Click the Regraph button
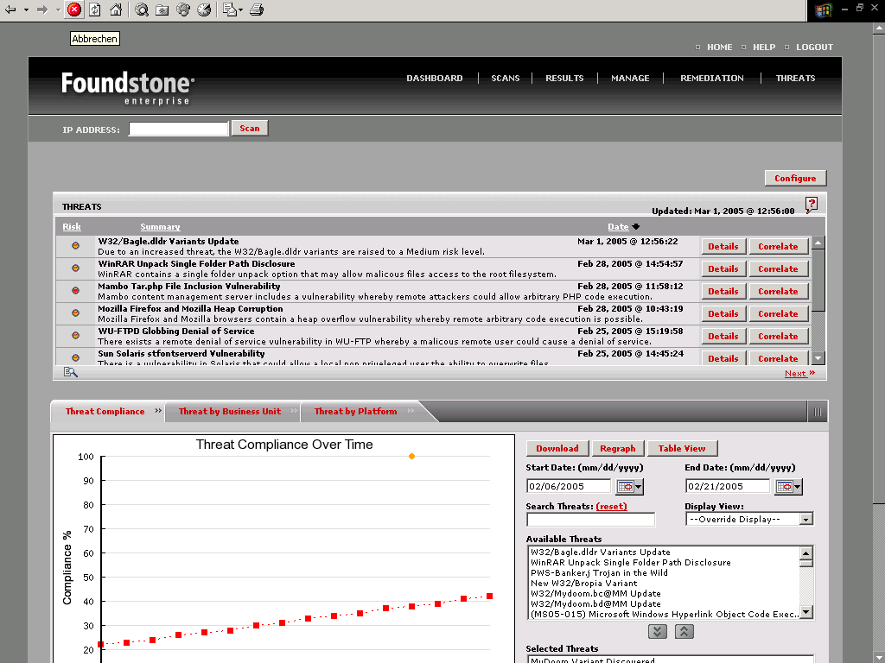The height and width of the screenshot is (663, 885). point(617,449)
